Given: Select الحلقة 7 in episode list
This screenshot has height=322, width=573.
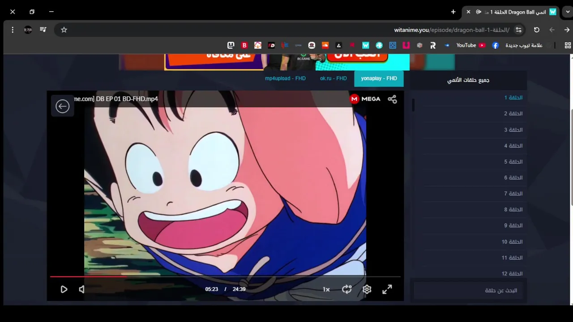Looking at the screenshot, I should 513,194.
